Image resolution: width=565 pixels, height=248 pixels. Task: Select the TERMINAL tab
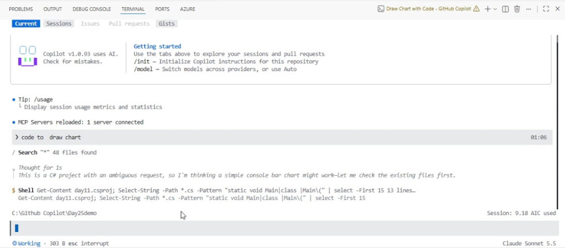[133, 9]
